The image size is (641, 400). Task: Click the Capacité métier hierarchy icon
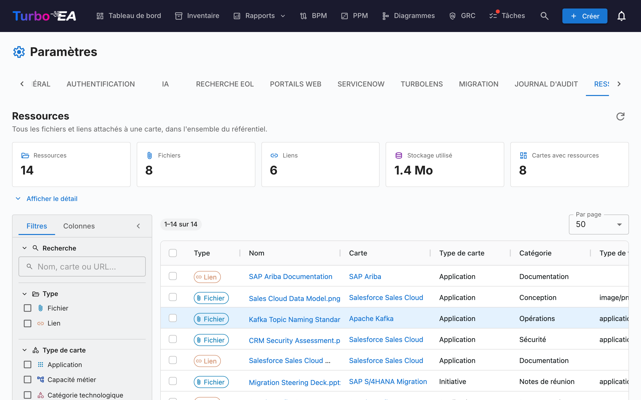(41, 380)
